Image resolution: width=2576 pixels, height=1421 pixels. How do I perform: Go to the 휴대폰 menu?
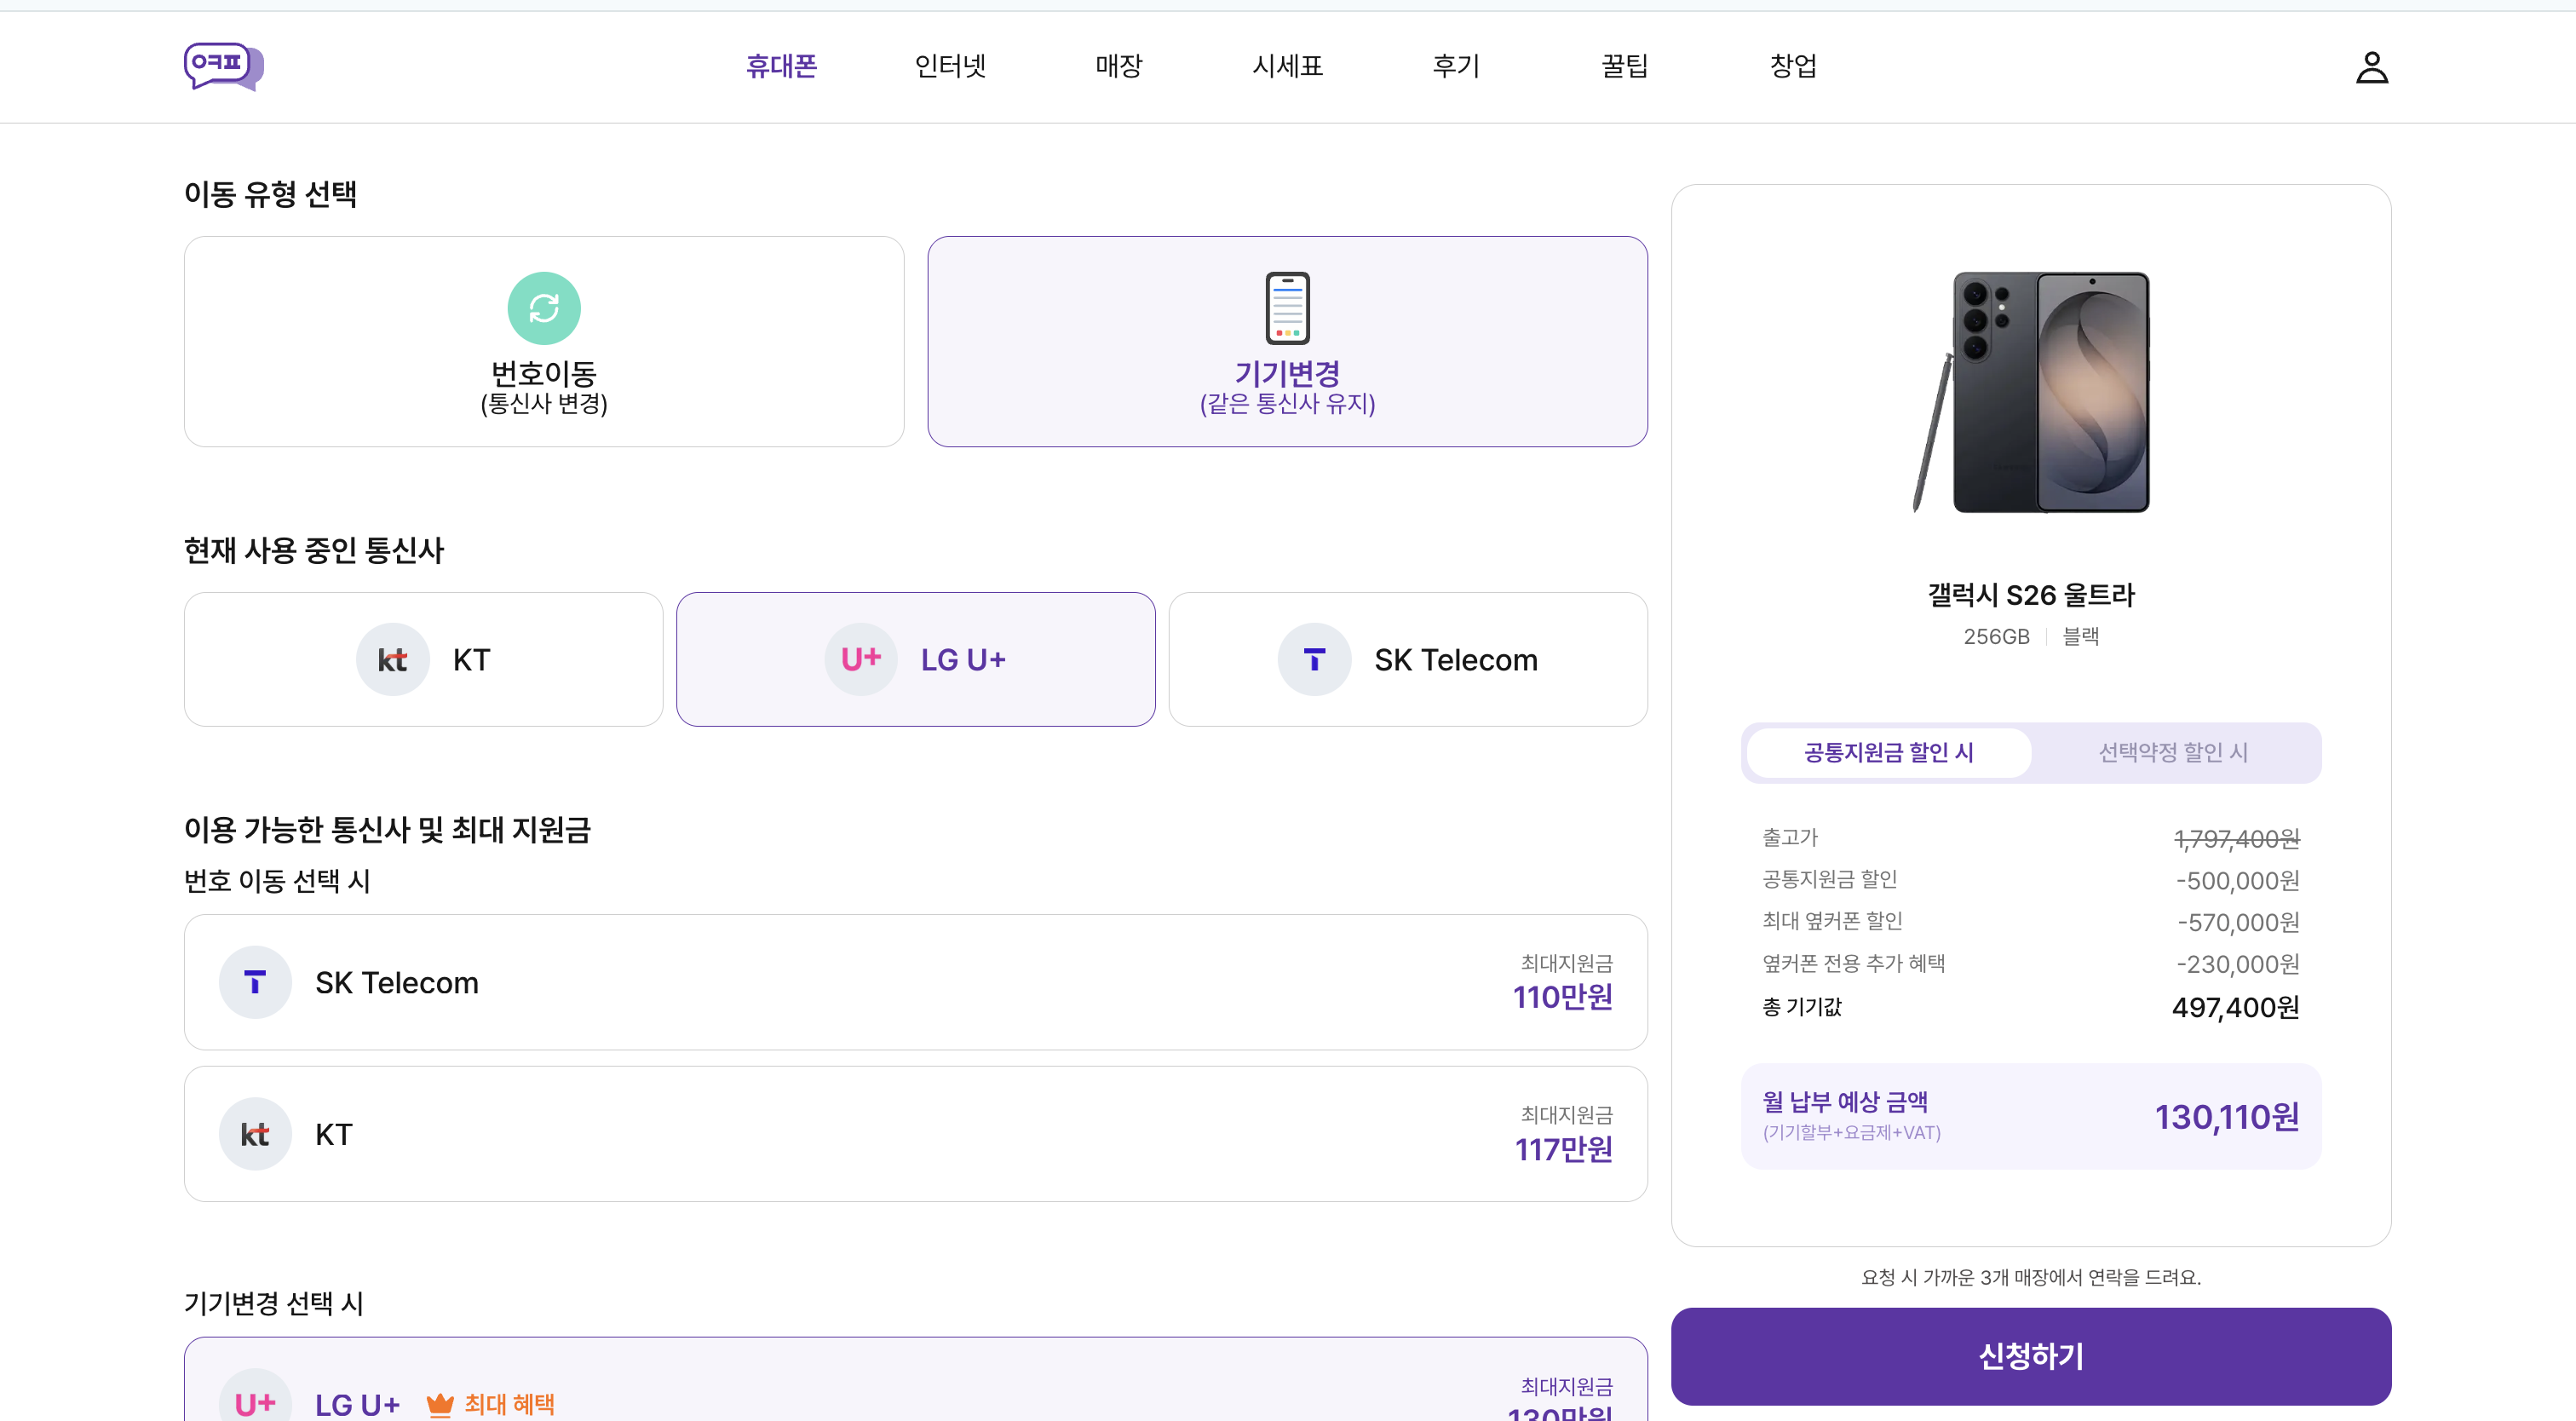coord(781,66)
